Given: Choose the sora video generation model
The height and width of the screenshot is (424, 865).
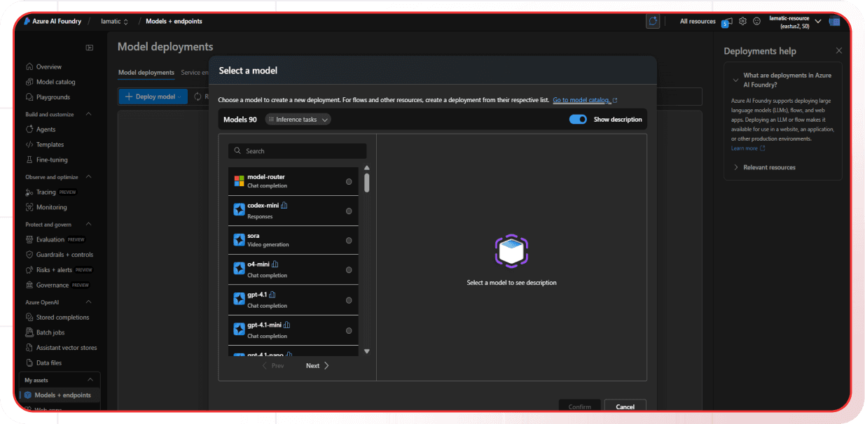Looking at the screenshot, I should (349, 240).
